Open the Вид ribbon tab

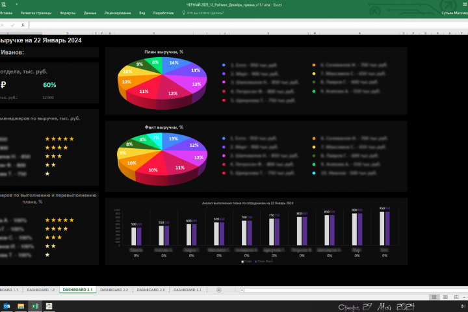coord(142,13)
